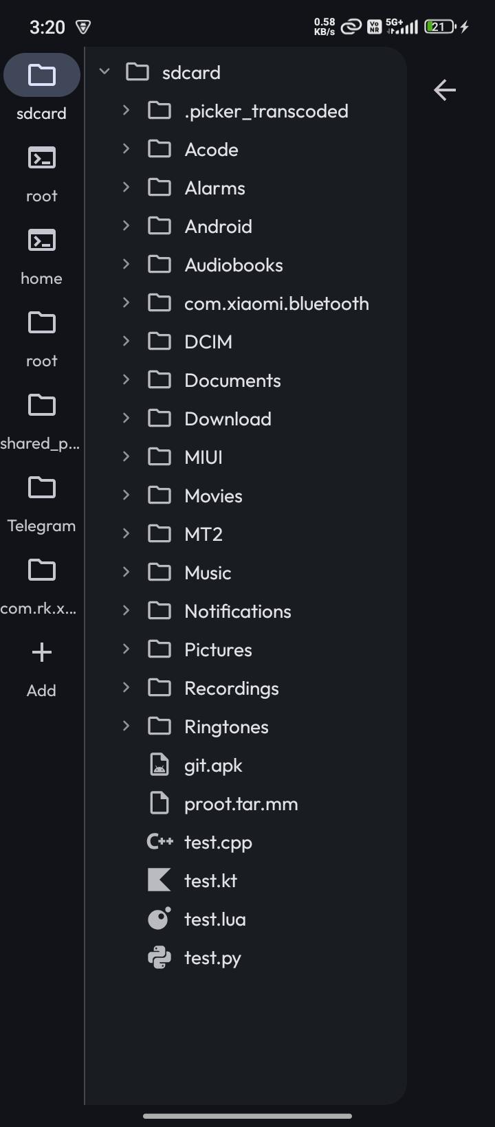The width and height of the screenshot is (495, 1127).
Task: Open the home terminal icon in sidebar
Action: (41, 241)
